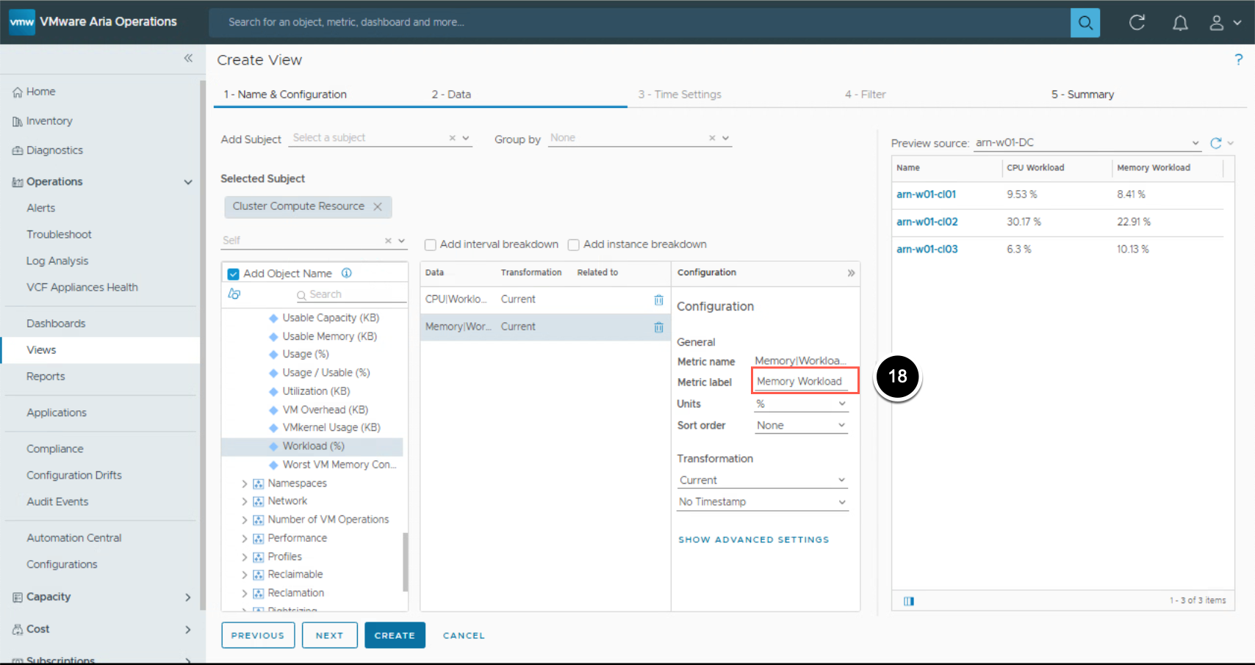1255x665 pixels.
Task: Switch to the 5 - Summary step
Action: click(x=1082, y=95)
